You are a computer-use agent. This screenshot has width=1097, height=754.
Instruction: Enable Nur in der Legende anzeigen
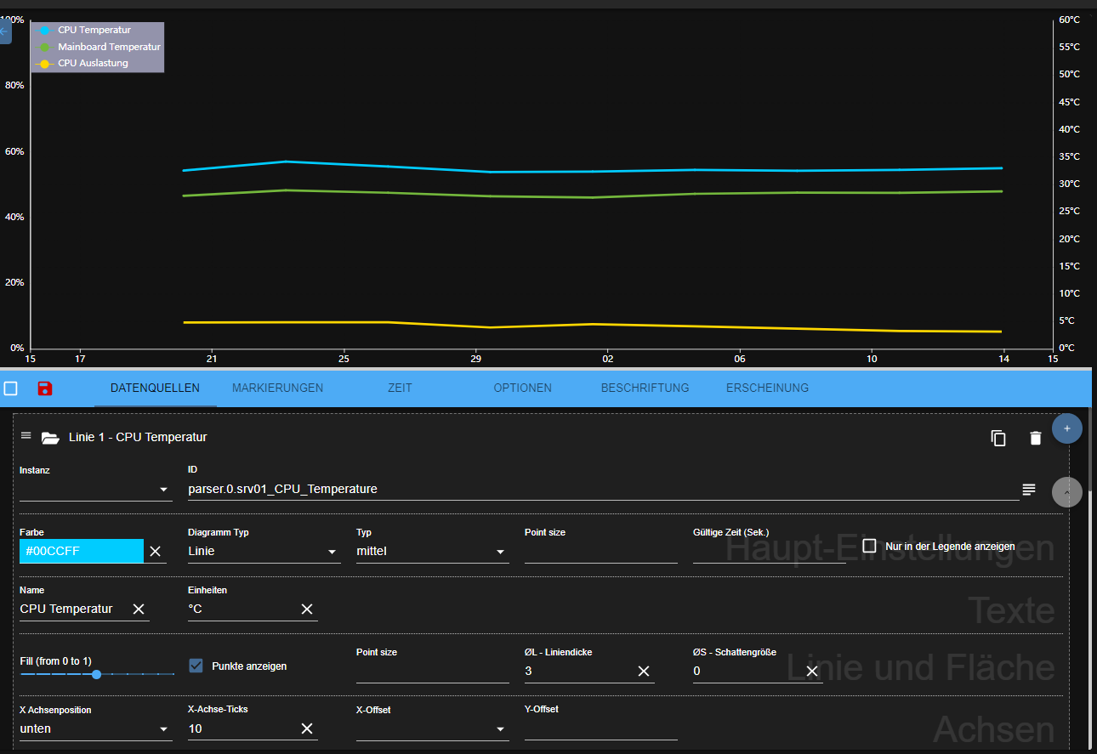click(869, 546)
